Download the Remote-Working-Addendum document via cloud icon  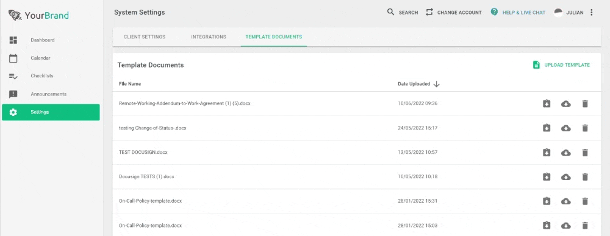[x=566, y=103]
